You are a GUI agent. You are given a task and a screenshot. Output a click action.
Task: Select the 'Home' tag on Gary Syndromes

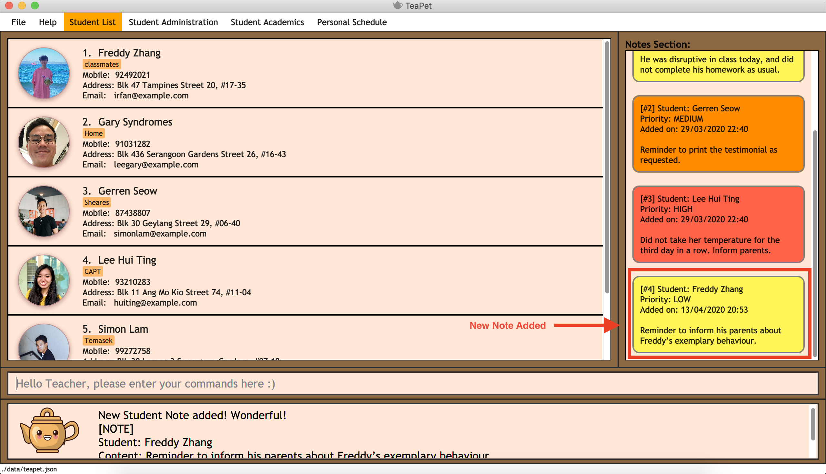pos(93,133)
